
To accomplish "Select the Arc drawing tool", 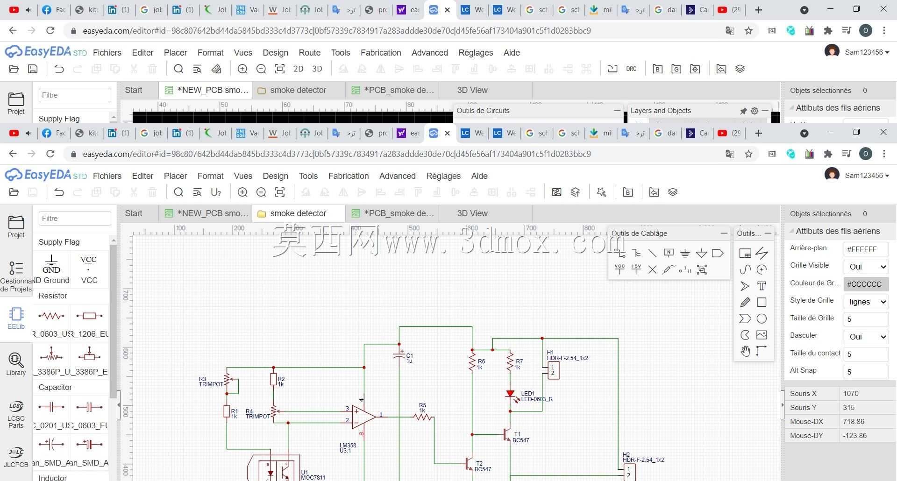I will pos(762,269).
